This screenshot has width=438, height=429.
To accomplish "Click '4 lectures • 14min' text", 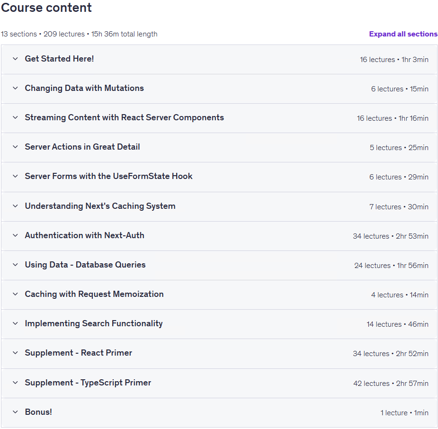I will (400, 295).
